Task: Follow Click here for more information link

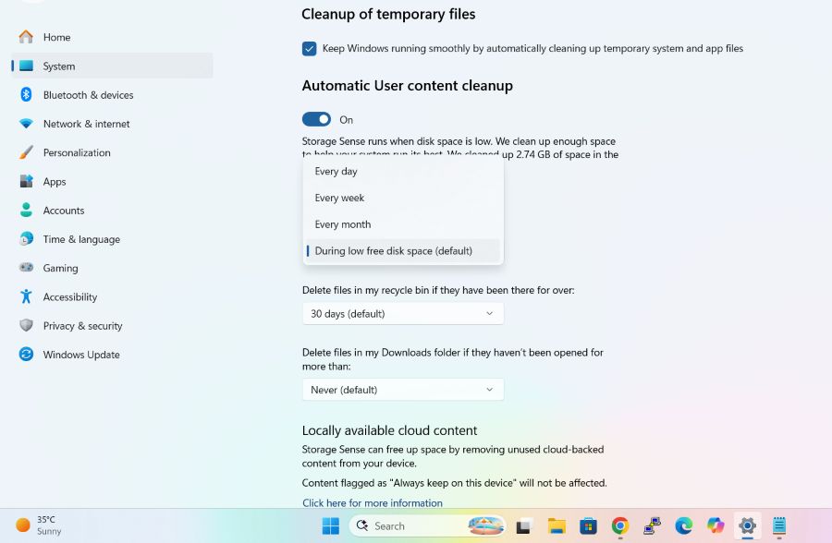Action: [372, 502]
